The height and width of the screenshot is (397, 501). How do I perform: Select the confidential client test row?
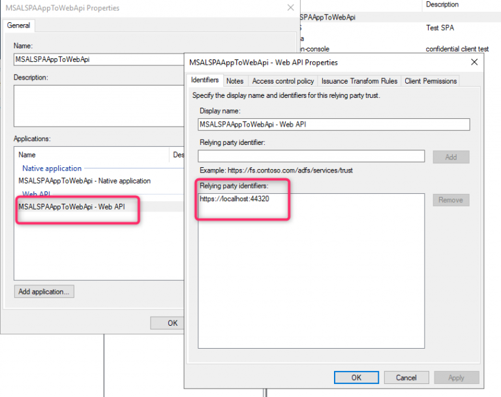[x=457, y=49]
